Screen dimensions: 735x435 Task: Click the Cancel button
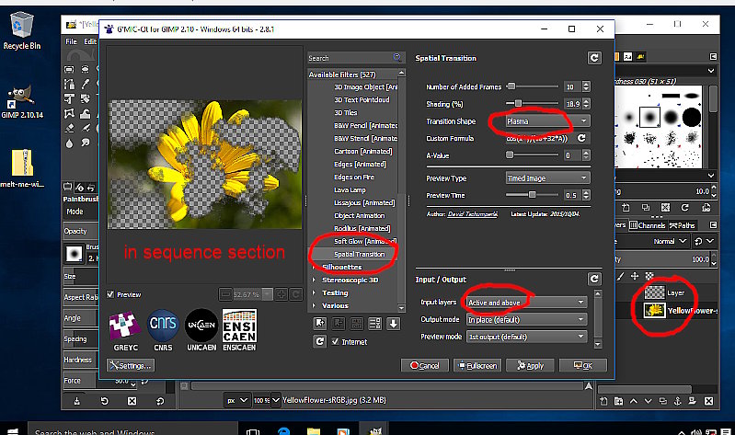(425, 365)
